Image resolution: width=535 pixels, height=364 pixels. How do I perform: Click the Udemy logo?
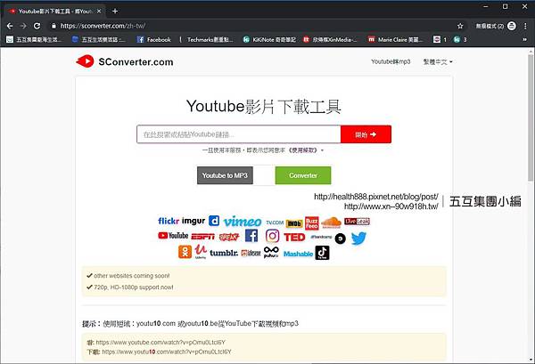click(x=201, y=252)
